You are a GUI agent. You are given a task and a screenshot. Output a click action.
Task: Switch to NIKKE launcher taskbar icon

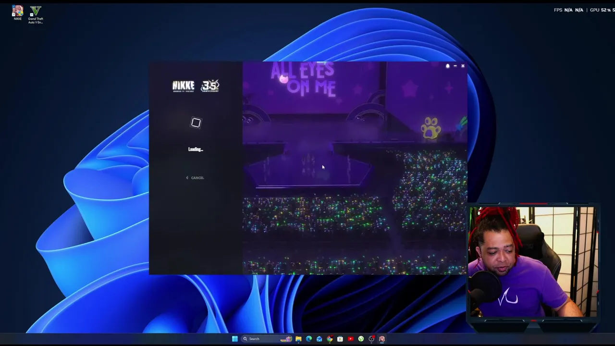(x=382, y=339)
